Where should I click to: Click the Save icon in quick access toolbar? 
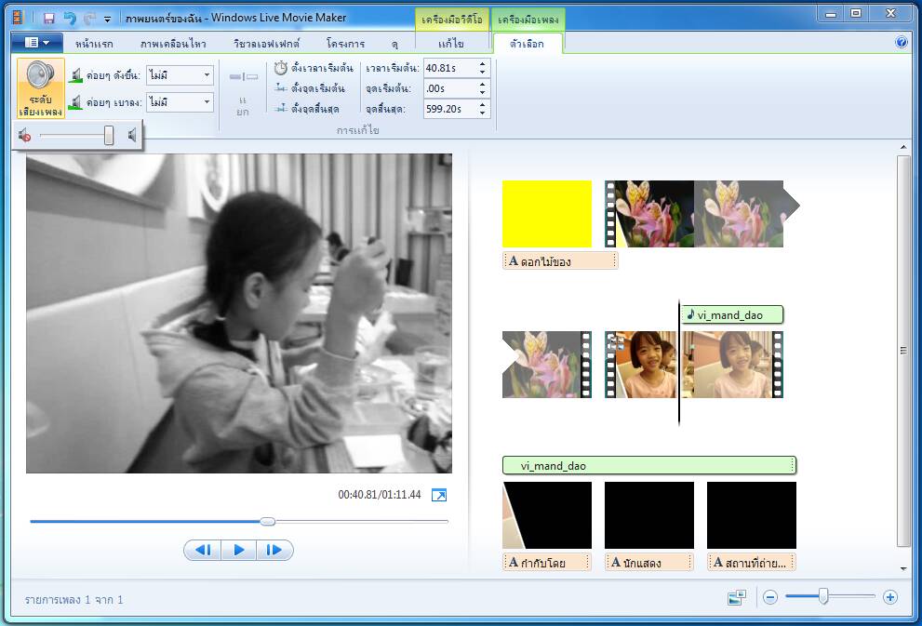[x=48, y=18]
